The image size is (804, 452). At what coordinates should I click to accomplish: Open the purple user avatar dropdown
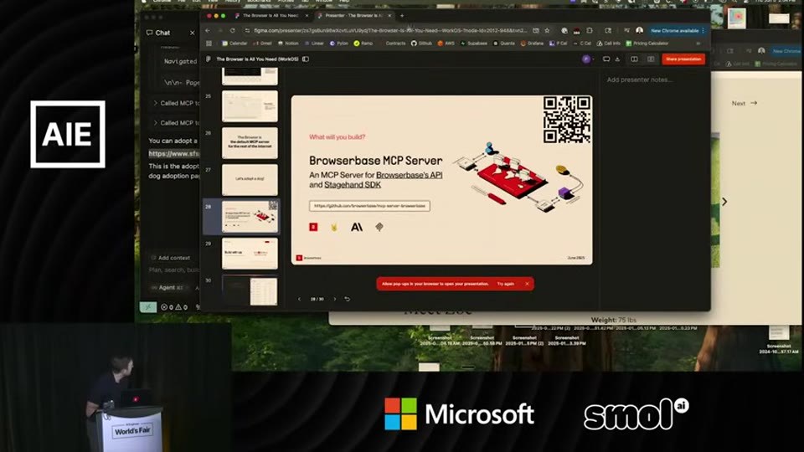point(588,59)
